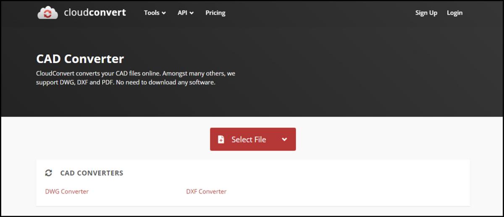
Task: Click the description mentioning DWG, DXF and PDF
Action: 136,78
